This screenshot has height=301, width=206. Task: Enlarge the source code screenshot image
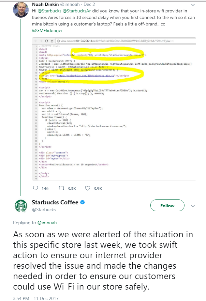pyautogui.click(x=114, y=109)
